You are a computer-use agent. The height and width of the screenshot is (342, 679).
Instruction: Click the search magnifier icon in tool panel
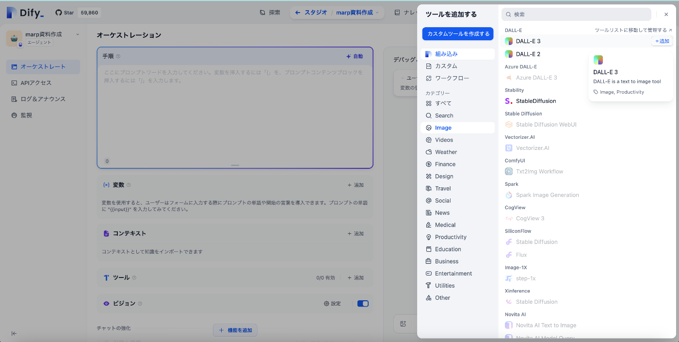click(x=509, y=15)
